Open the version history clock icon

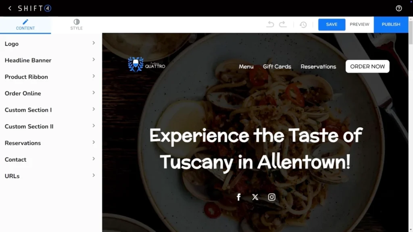303,25
